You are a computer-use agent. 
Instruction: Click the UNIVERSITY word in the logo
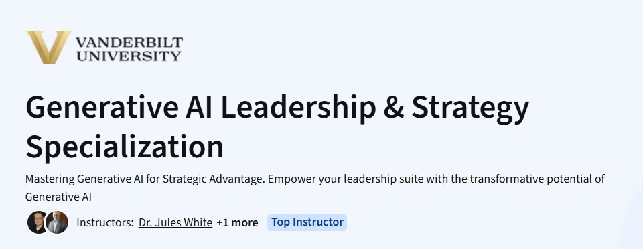click(129, 56)
